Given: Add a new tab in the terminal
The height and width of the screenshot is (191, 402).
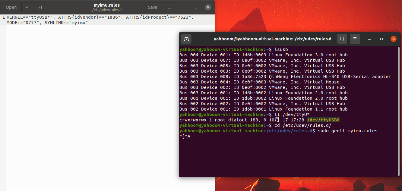Looking at the screenshot, I should (186, 39).
